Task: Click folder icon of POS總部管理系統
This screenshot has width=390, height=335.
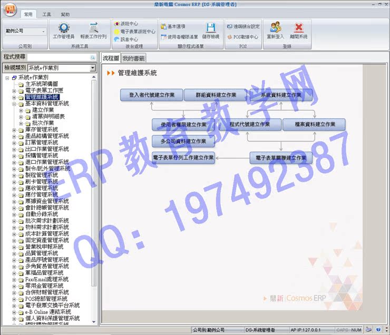Action: [x=21, y=299]
